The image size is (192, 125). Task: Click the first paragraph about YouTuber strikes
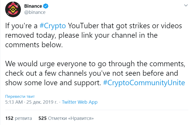[94, 35]
